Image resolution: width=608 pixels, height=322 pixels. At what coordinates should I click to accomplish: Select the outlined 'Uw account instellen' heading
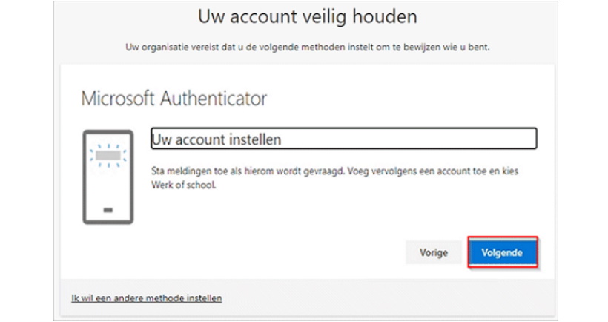tap(343, 139)
